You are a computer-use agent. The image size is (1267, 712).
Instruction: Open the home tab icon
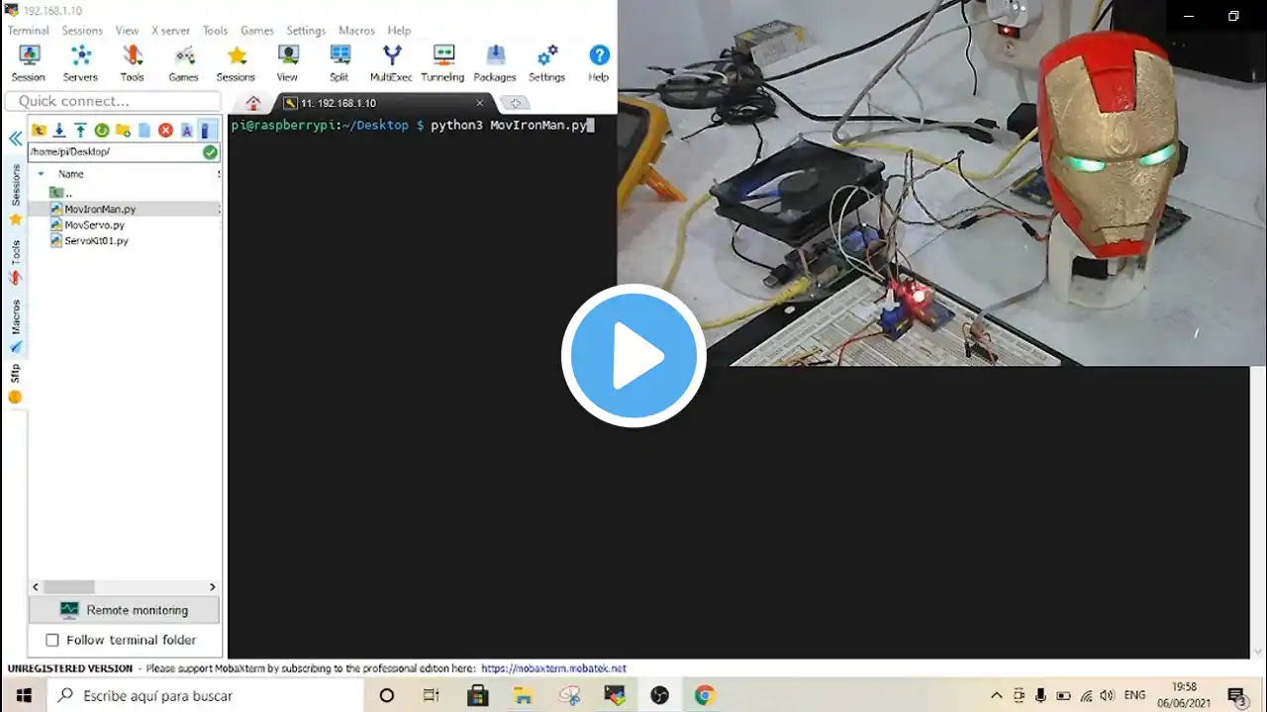(x=253, y=103)
